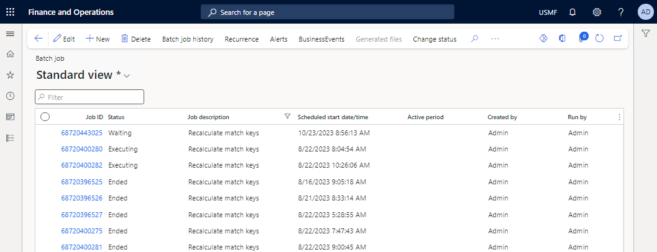
Task: Select the date cell 8/22/2023 7:47:43 AM
Action: tap(333, 231)
